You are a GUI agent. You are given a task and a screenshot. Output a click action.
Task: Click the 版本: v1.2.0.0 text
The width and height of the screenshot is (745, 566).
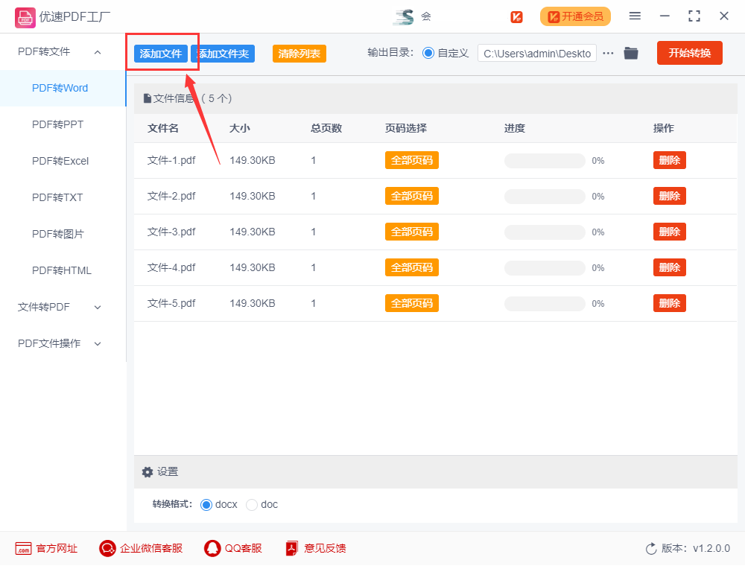coord(696,548)
